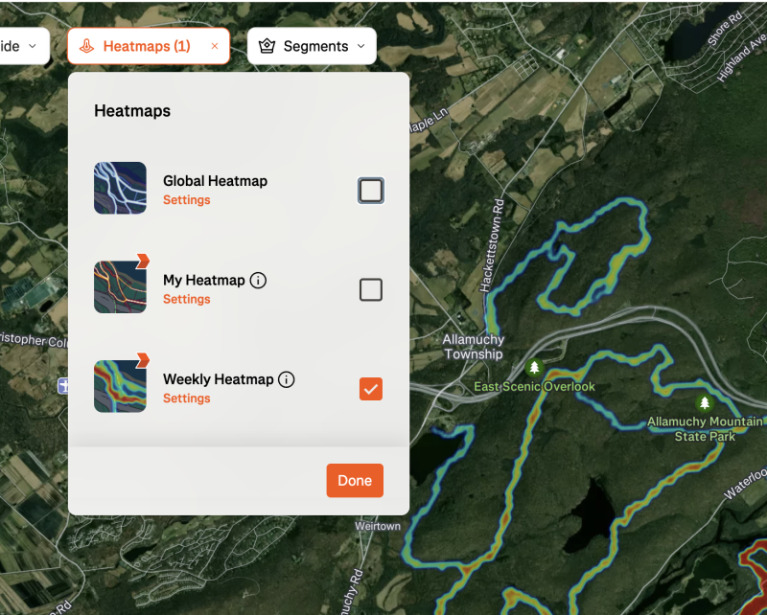Open Weekly Heatmap Settings link

tap(186, 399)
